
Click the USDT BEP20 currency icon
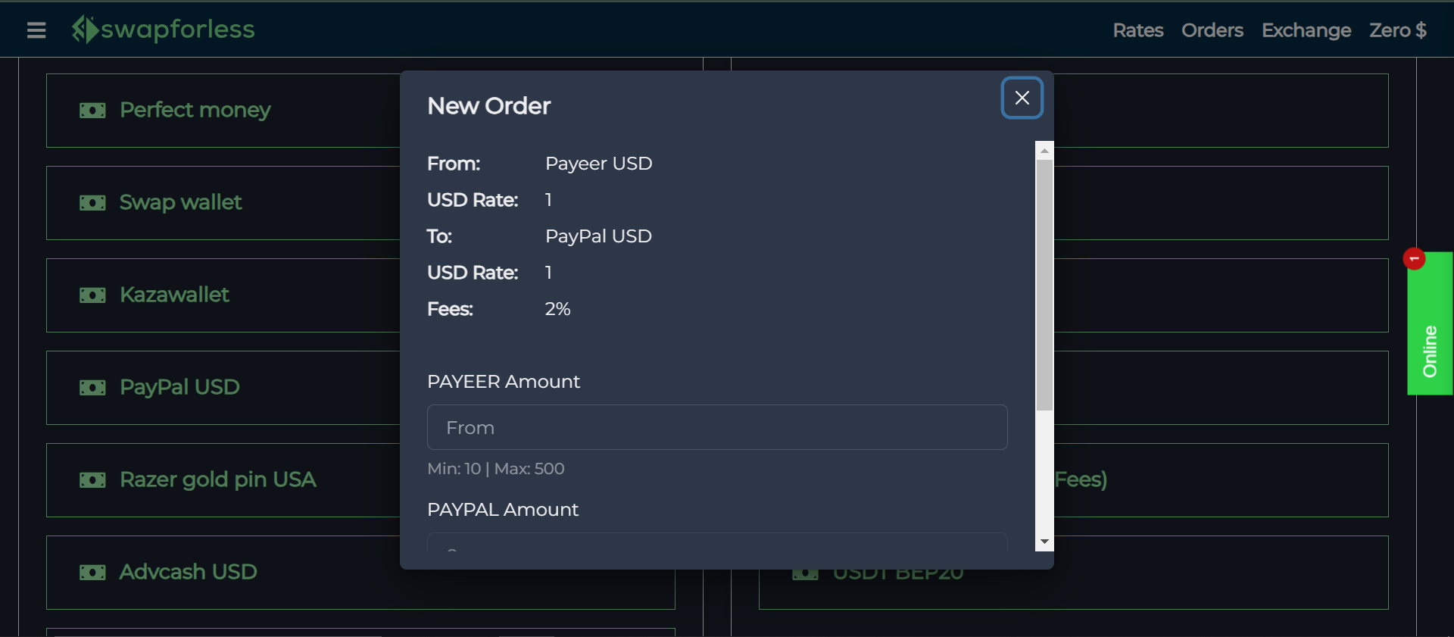coord(806,573)
